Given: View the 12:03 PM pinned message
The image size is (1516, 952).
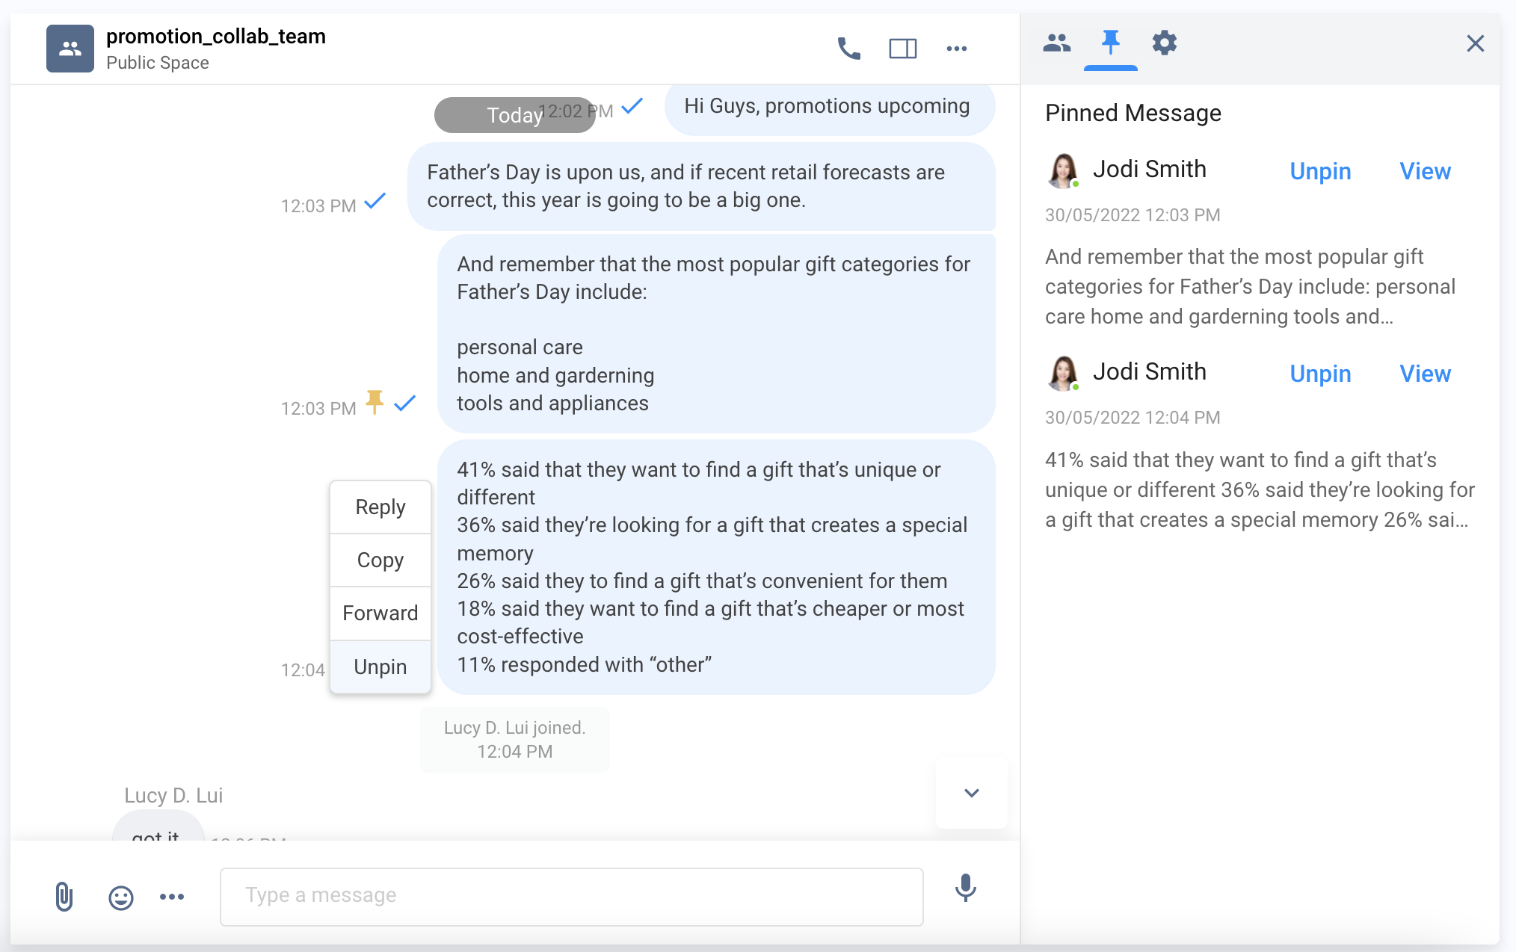Looking at the screenshot, I should (1425, 171).
